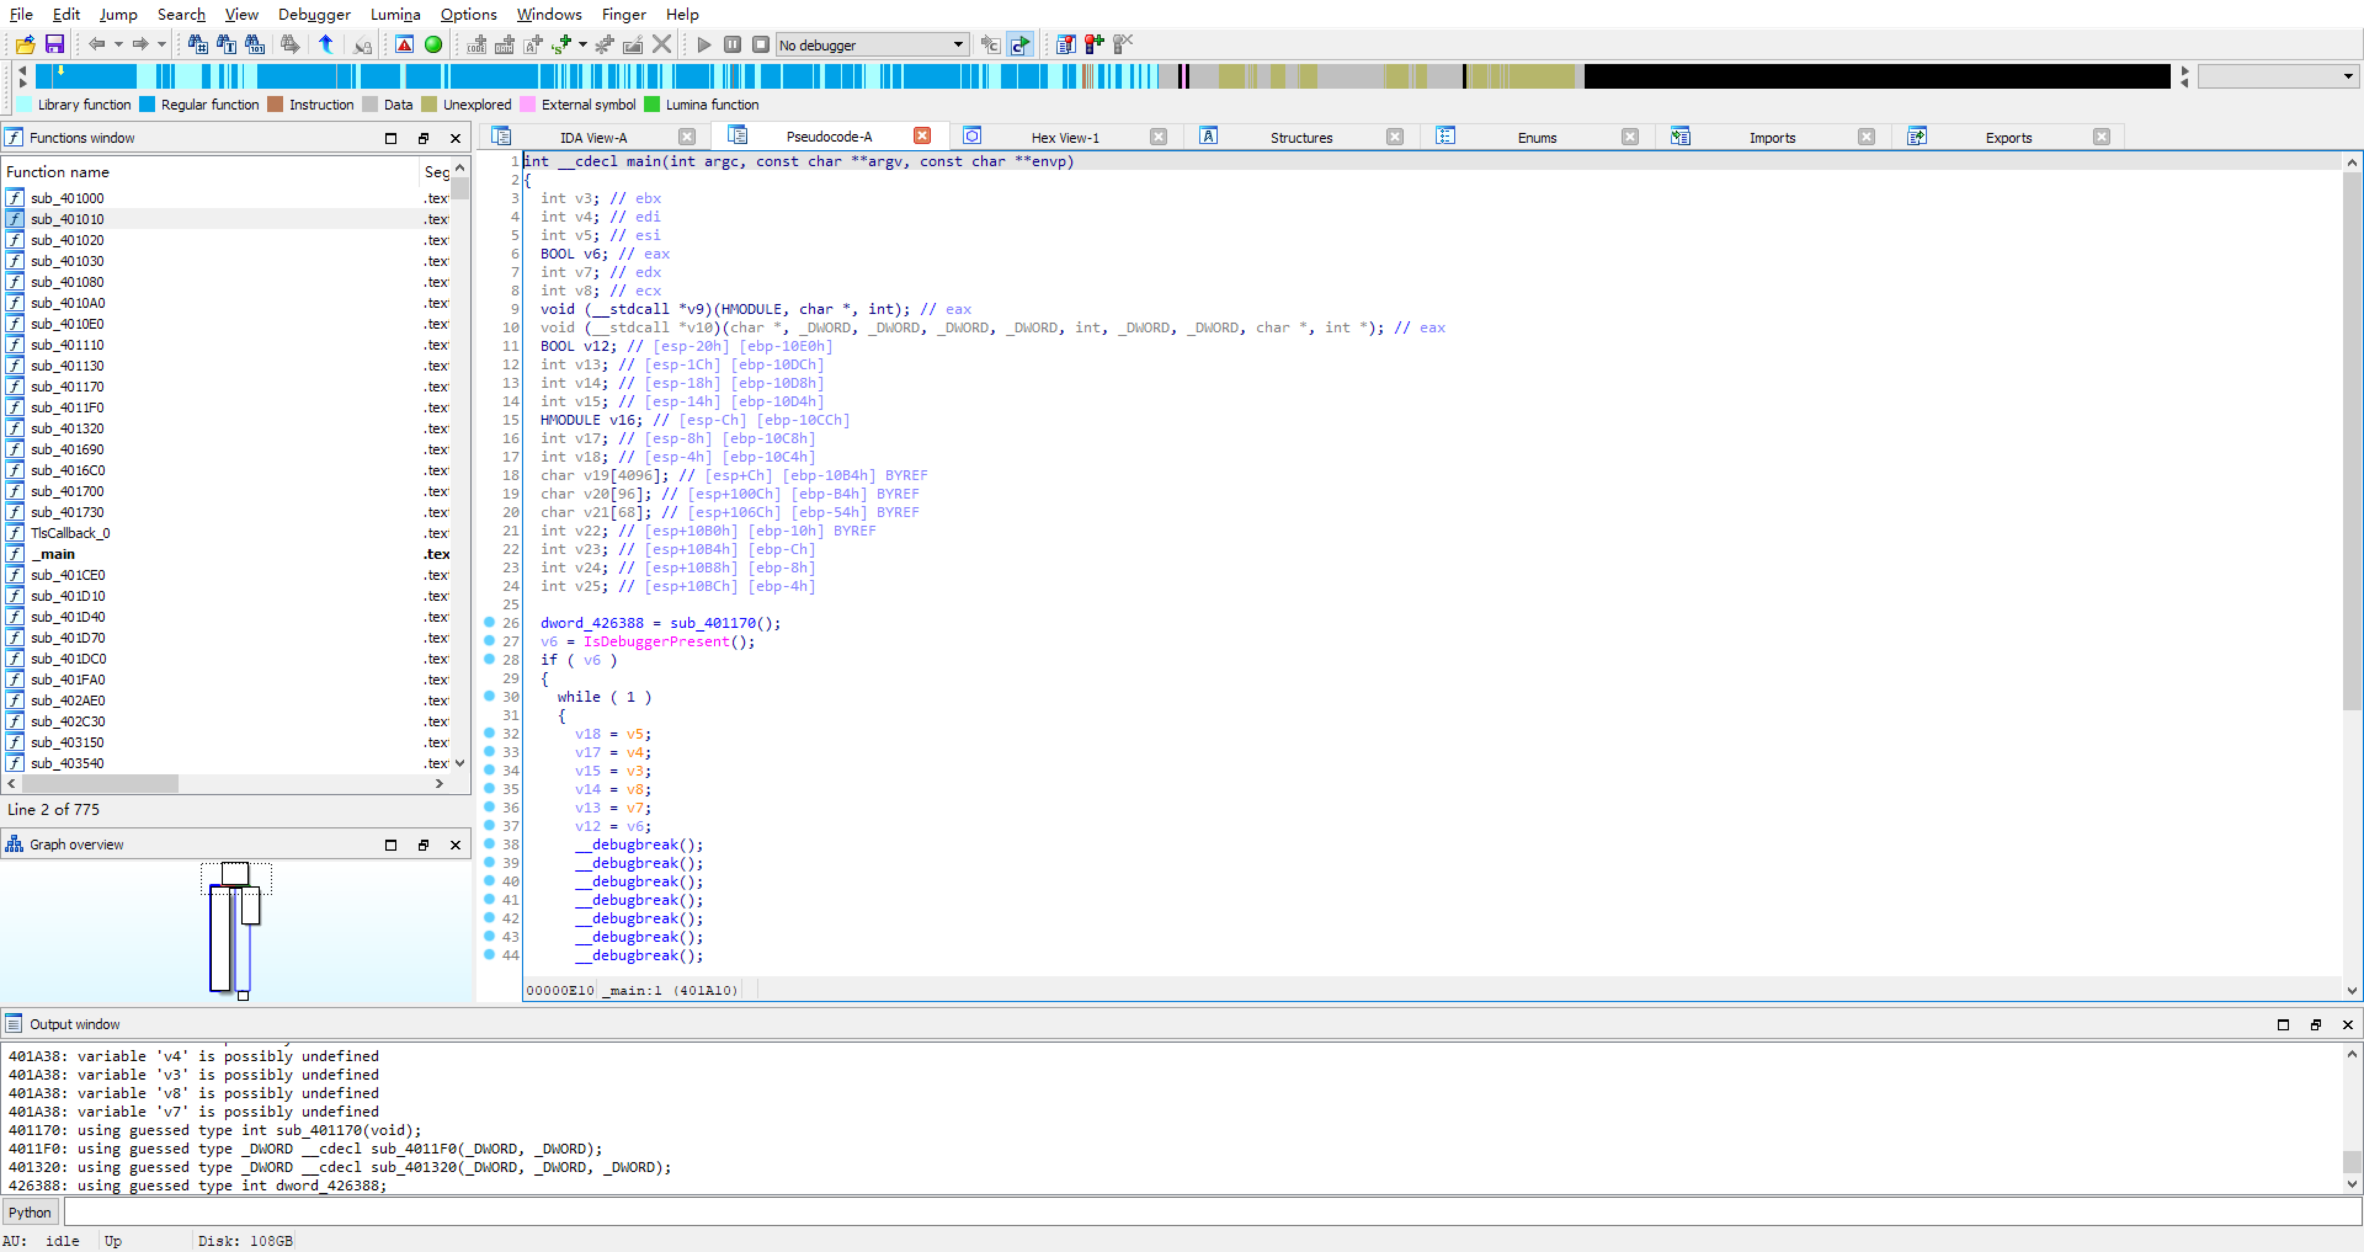Image resolution: width=2364 pixels, height=1252 pixels.
Task: Start the process with the play icon
Action: [x=704, y=44]
